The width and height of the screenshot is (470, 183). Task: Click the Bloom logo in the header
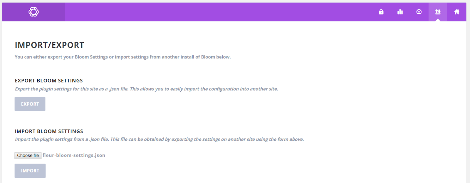click(x=33, y=12)
